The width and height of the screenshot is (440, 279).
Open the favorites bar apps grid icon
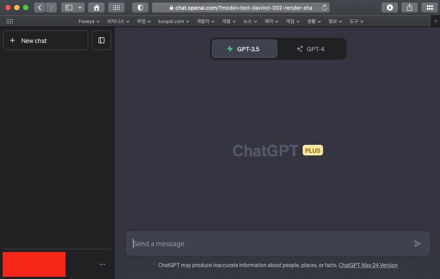click(10, 21)
